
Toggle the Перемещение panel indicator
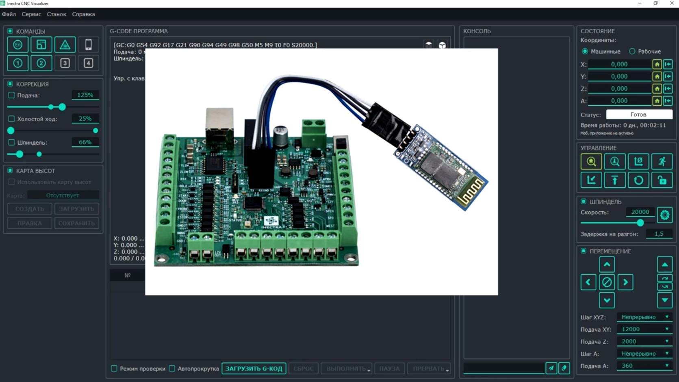pos(584,251)
